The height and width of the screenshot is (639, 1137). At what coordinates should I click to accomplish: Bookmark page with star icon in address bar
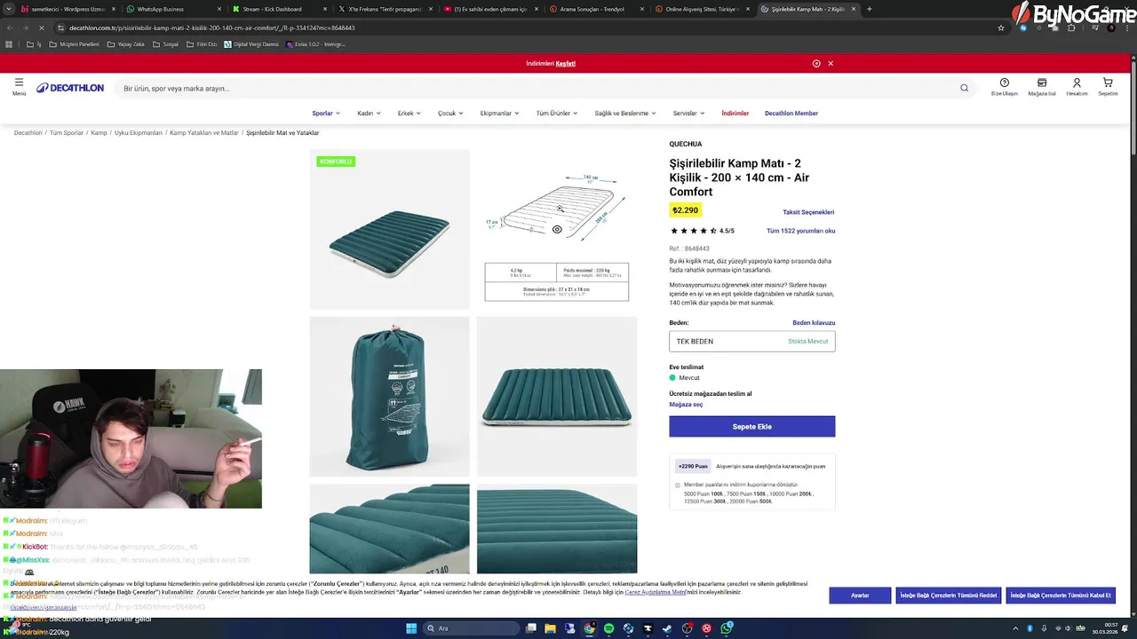tap(1001, 28)
